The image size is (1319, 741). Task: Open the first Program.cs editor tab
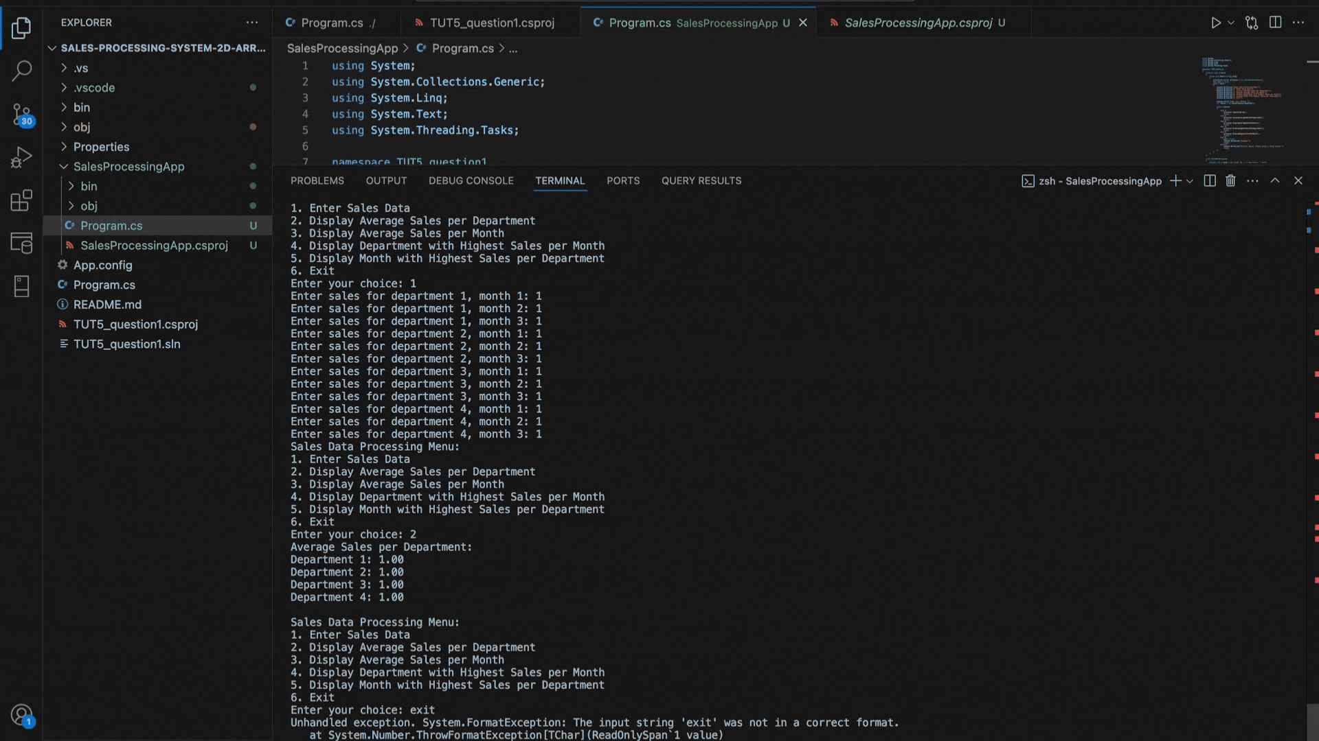click(x=336, y=23)
